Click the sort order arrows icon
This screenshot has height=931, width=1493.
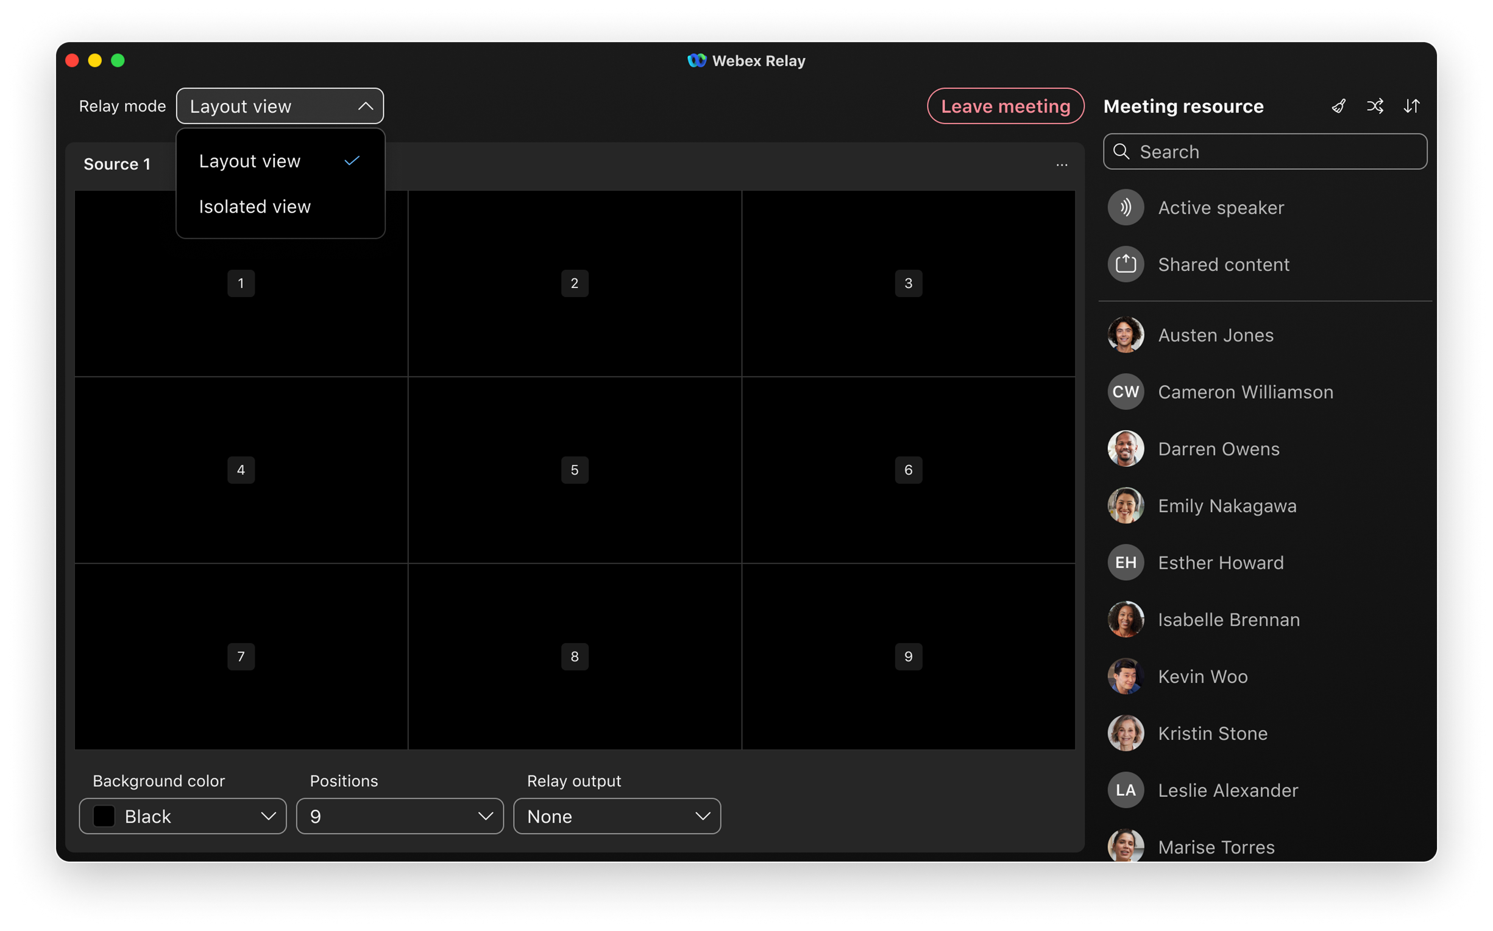click(1412, 106)
